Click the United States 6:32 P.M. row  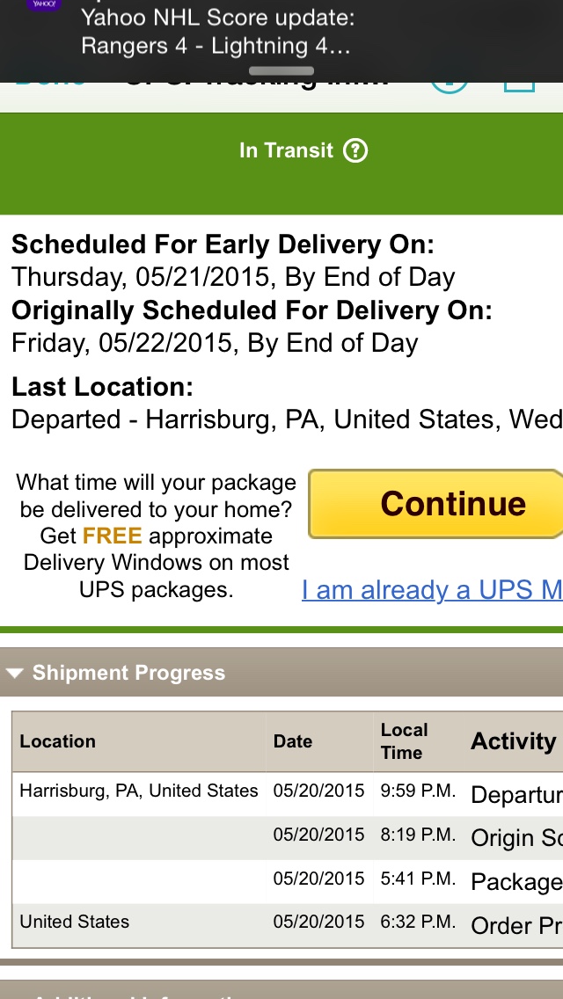pyautogui.click(x=288, y=925)
